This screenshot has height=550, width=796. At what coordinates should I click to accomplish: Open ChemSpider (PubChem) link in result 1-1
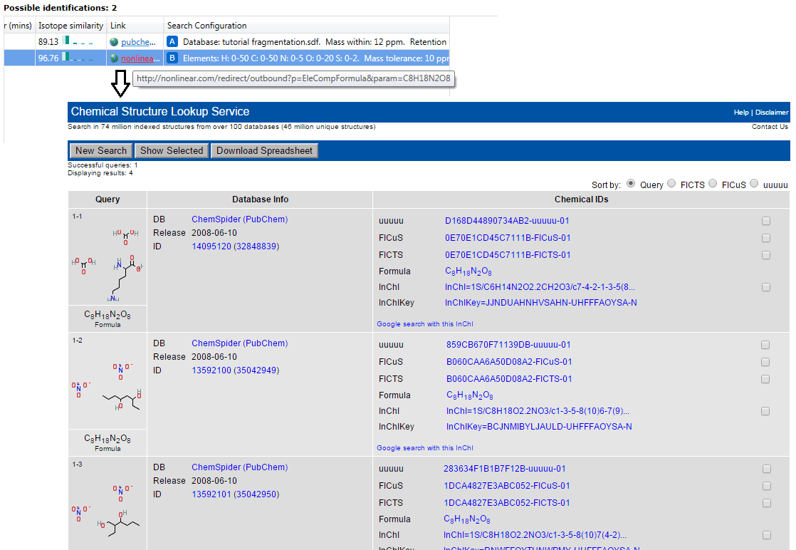240,219
